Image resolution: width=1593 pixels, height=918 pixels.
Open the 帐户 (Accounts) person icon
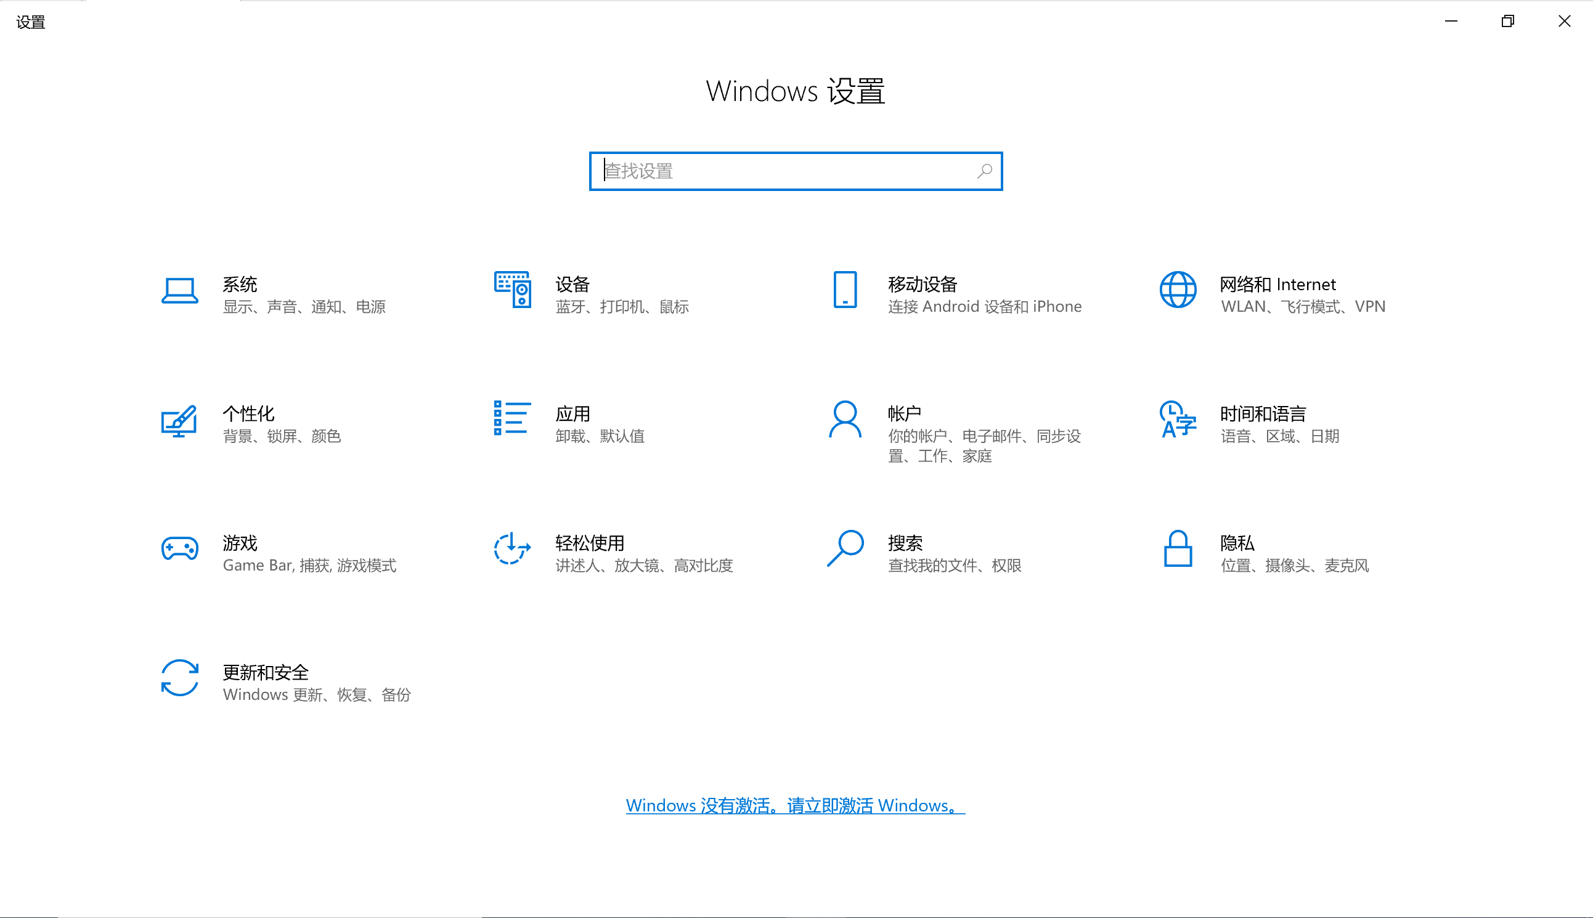845,420
